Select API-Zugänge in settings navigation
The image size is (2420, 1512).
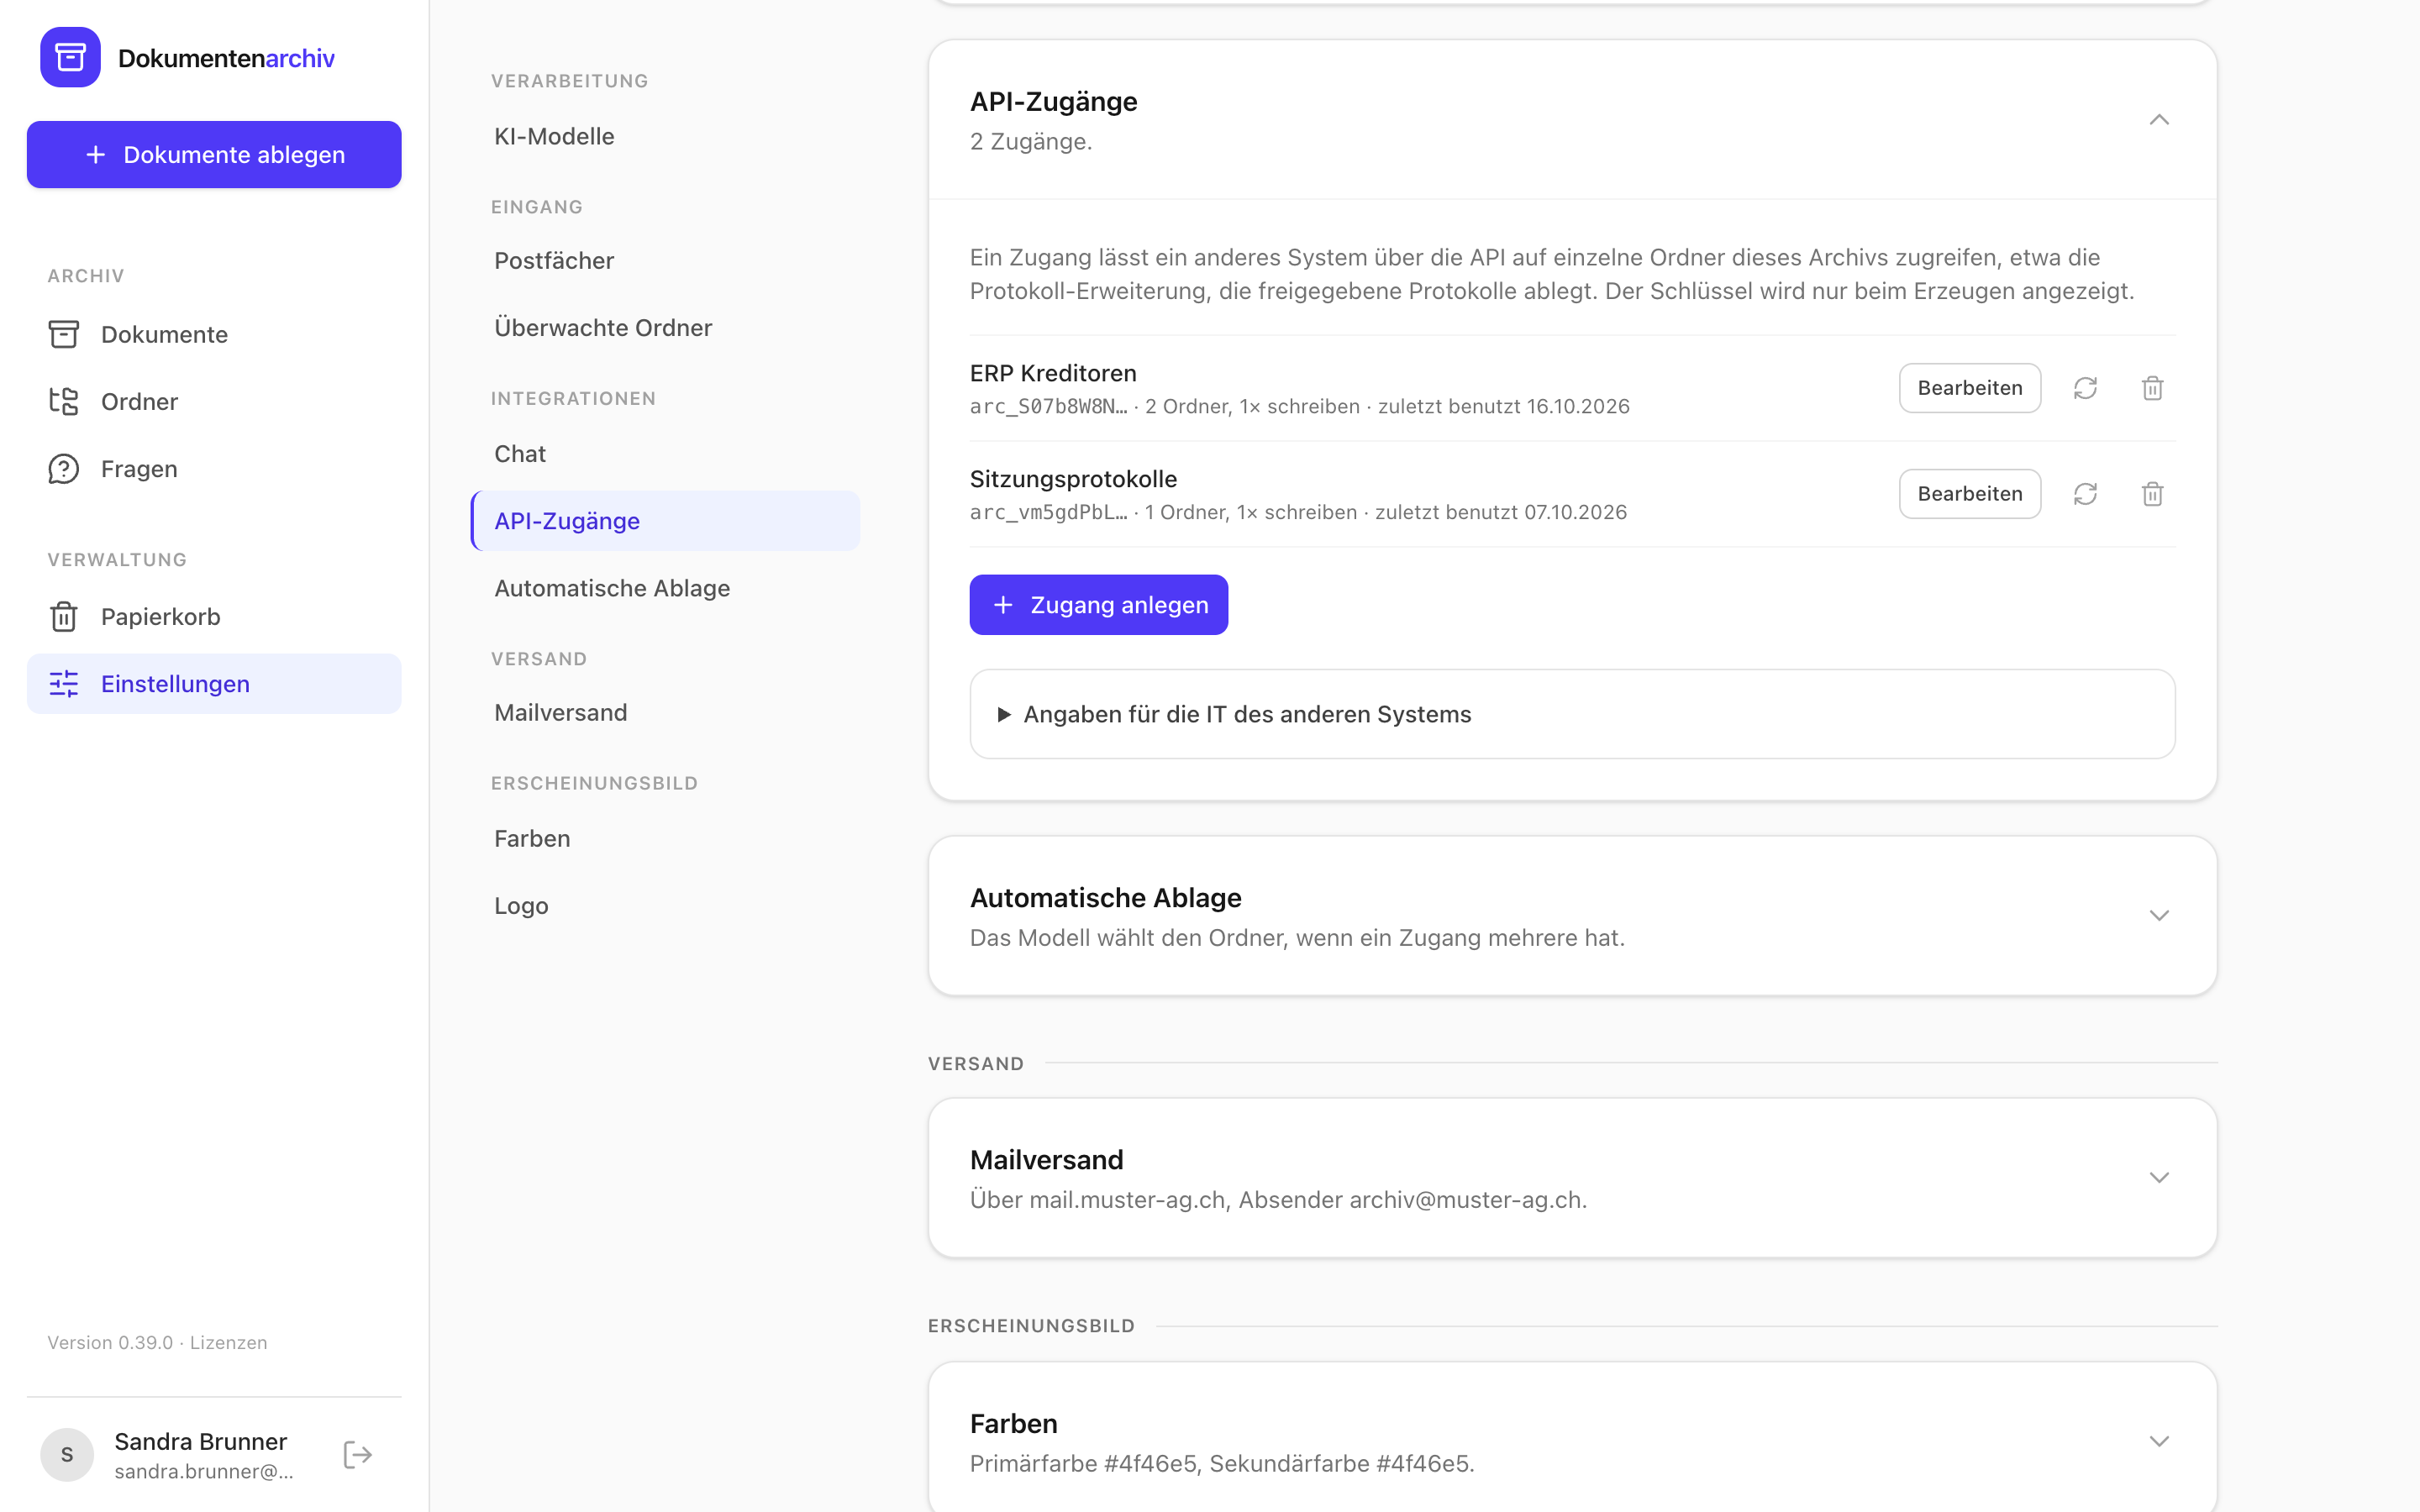click(665, 521)
